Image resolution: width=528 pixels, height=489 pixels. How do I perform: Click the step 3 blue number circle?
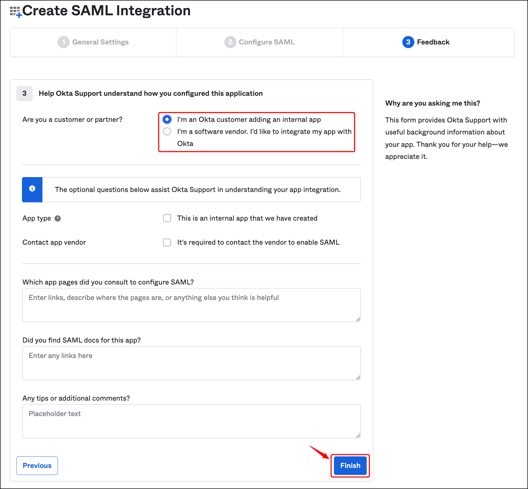[x=408, y=42]
